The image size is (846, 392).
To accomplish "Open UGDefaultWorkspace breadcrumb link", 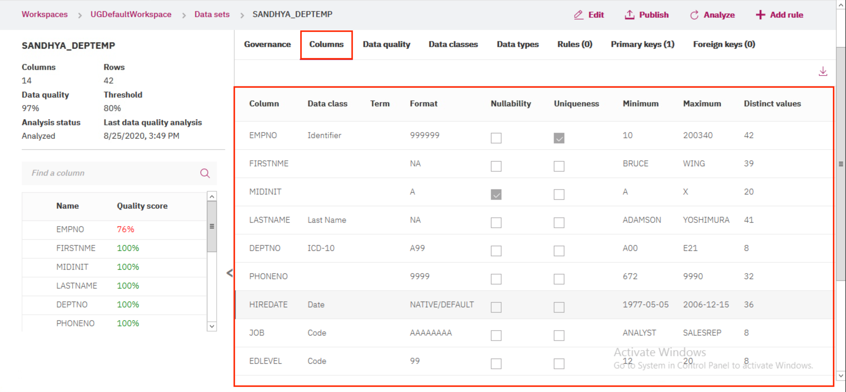I will pos(131,14).
